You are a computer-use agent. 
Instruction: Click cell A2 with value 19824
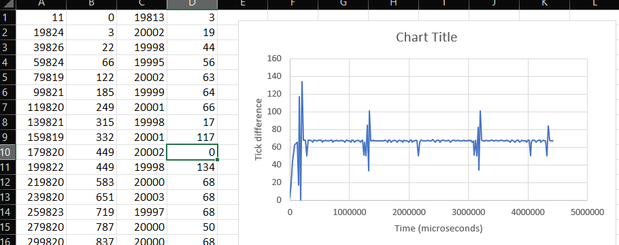tap(41, 33)
